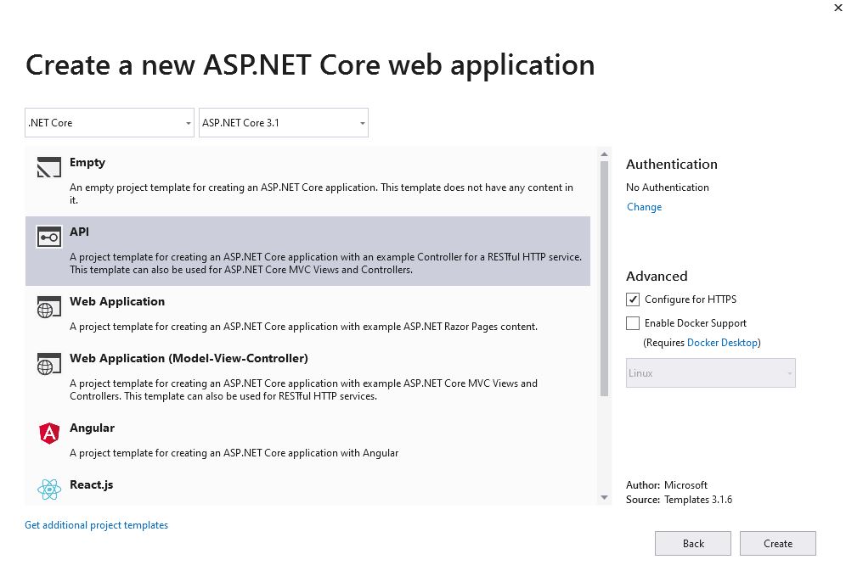The height and width of the screenshot is (582, 846).
Task: Select the Empty project template icon
Action: pos(48,166)
